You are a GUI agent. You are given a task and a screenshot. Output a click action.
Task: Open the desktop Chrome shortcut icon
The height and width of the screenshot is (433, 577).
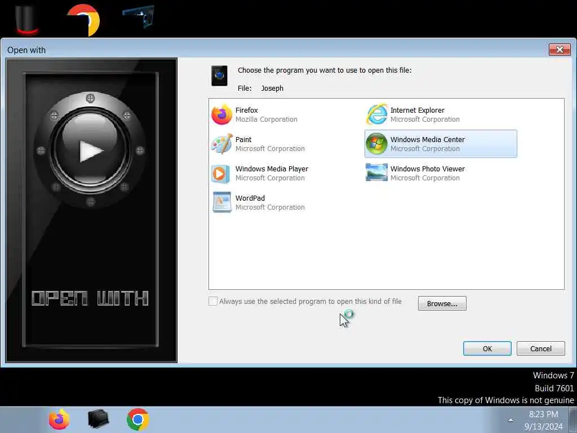(83, 20)
